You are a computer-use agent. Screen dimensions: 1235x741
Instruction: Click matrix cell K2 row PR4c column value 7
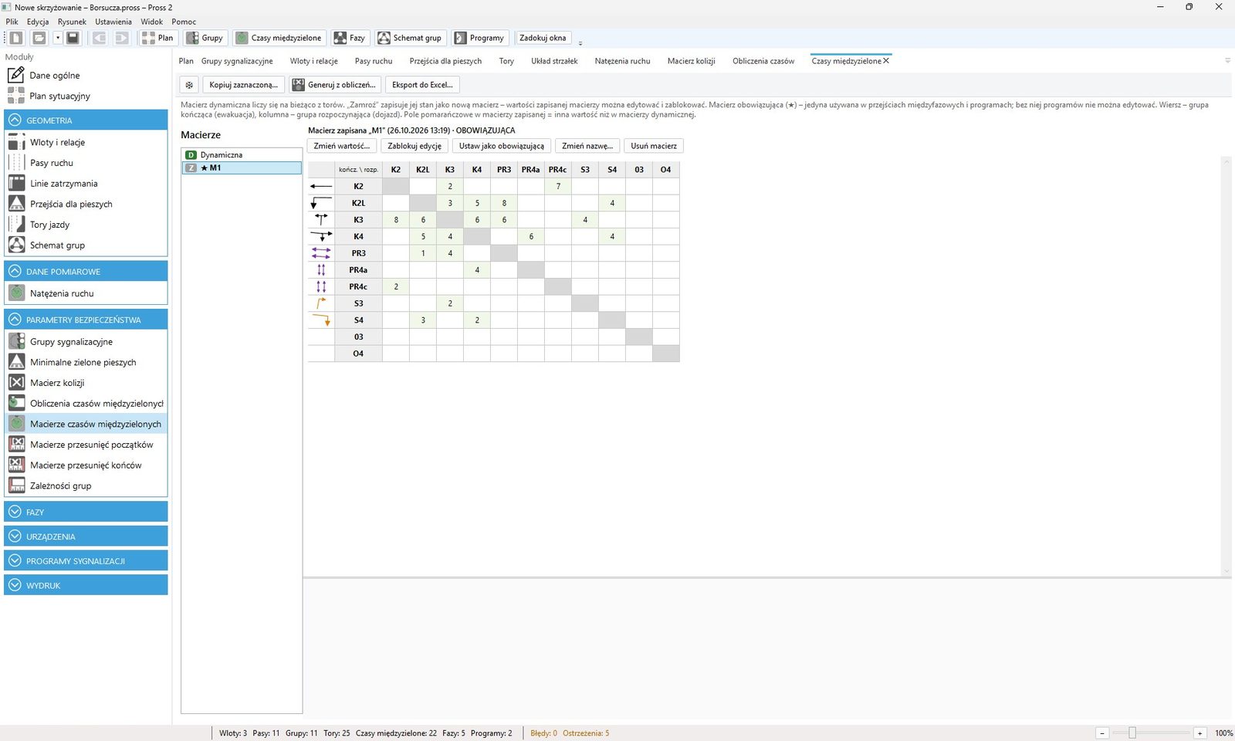click(558, 186)
